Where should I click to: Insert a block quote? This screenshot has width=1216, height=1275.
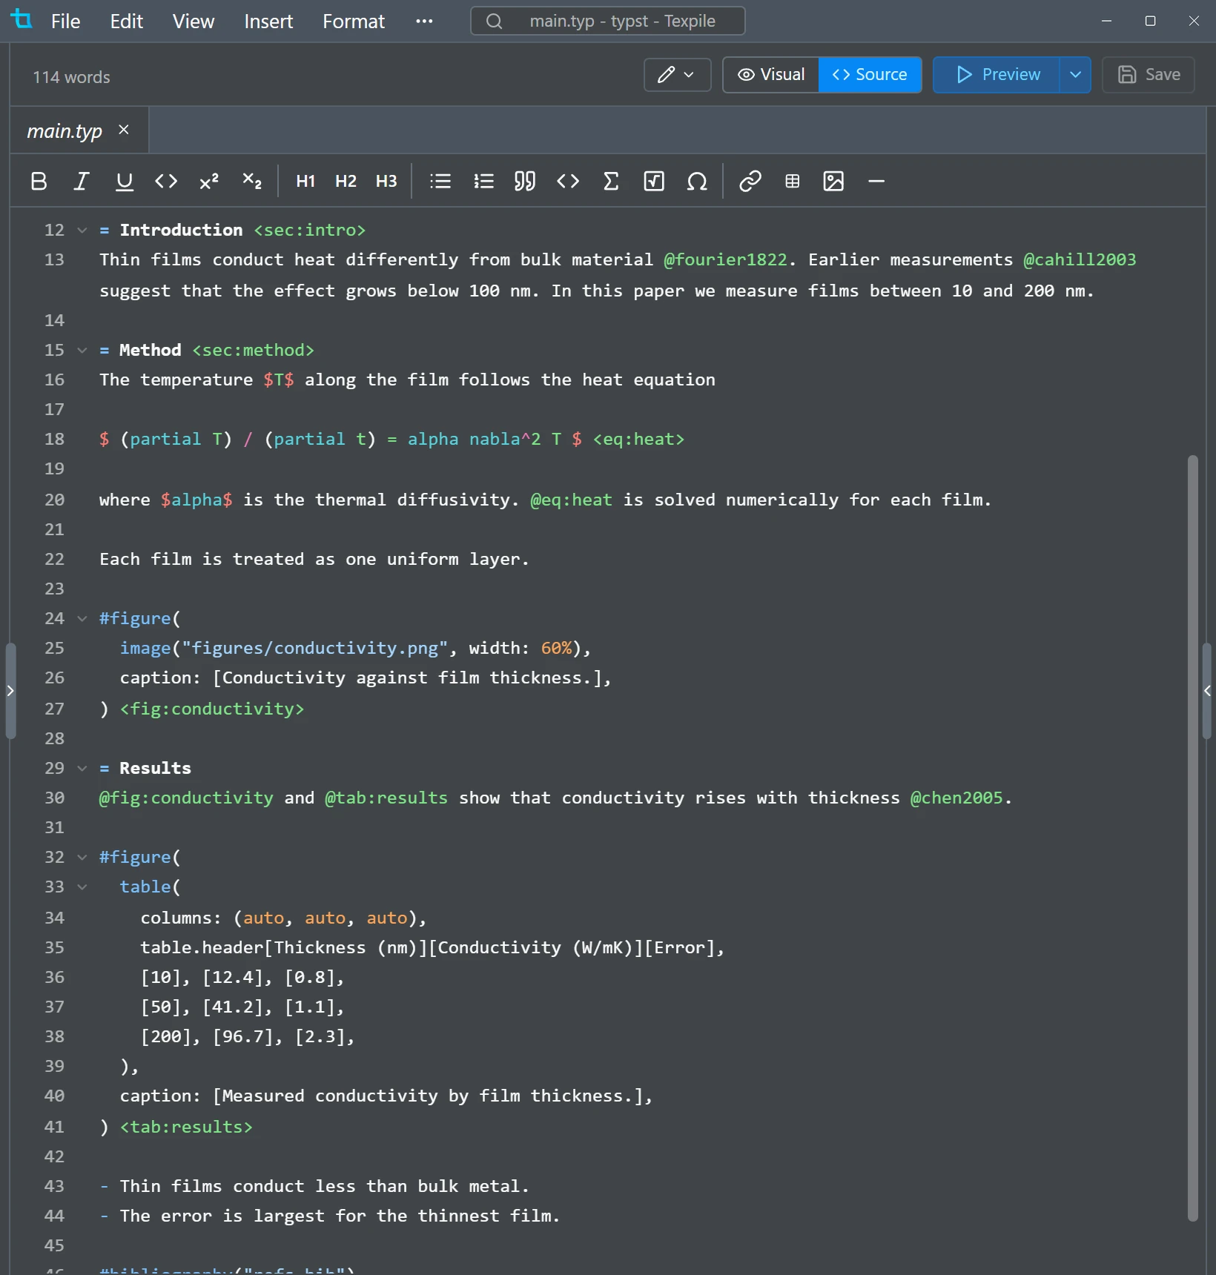(x=525, y=181)
